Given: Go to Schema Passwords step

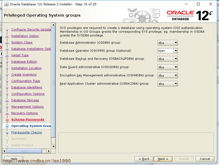Looking at the screenshot, I should click(x=28, y=119).
